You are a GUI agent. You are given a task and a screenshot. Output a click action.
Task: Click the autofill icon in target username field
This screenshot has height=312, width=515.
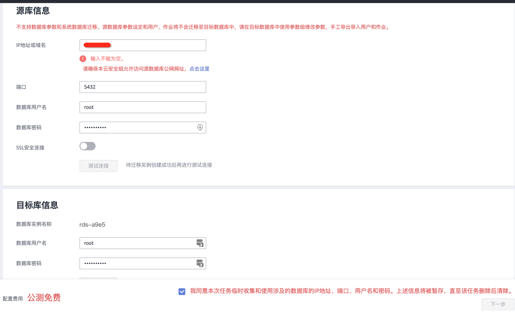coord(200,243)
